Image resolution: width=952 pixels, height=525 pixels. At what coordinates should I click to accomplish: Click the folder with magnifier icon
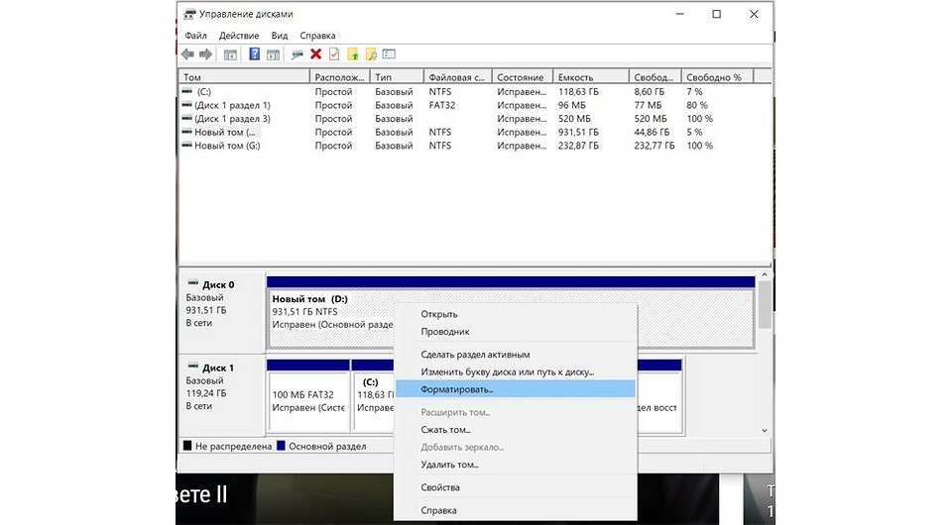tap(371, 54)
